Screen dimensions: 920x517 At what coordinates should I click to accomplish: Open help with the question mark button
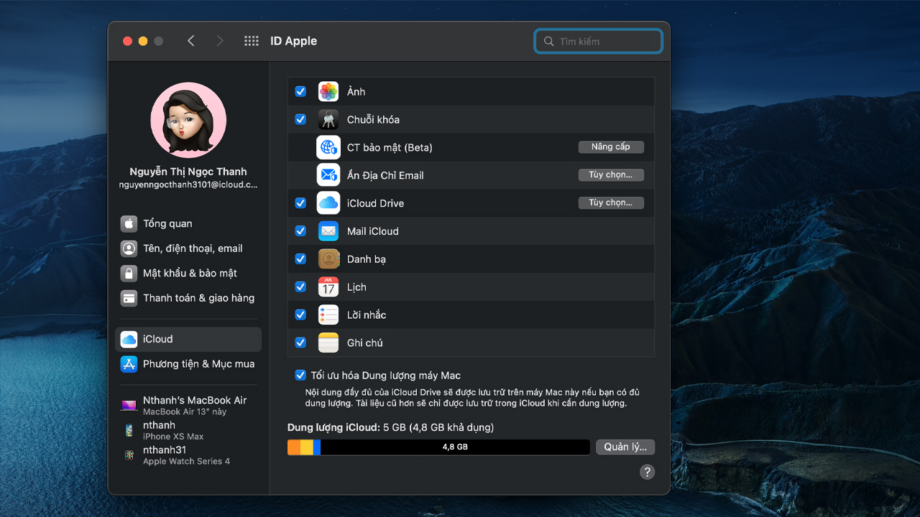648,472
